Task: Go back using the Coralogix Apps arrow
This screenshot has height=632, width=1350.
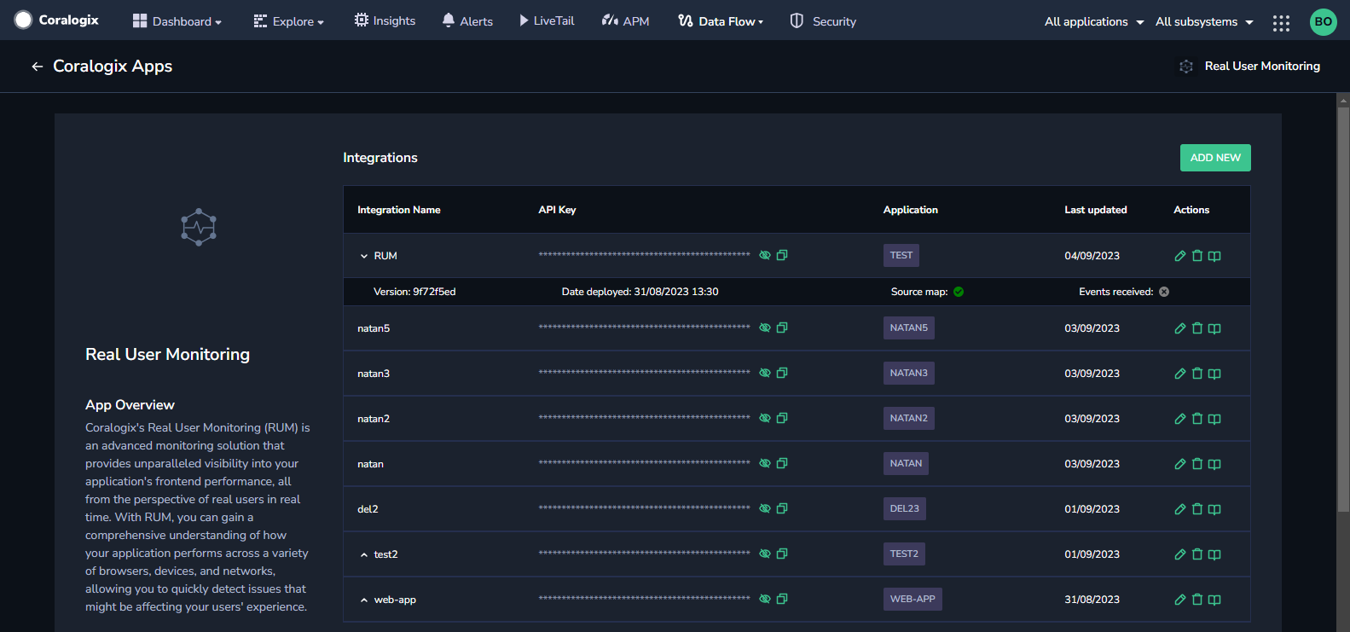Action: tap(38, 67)
